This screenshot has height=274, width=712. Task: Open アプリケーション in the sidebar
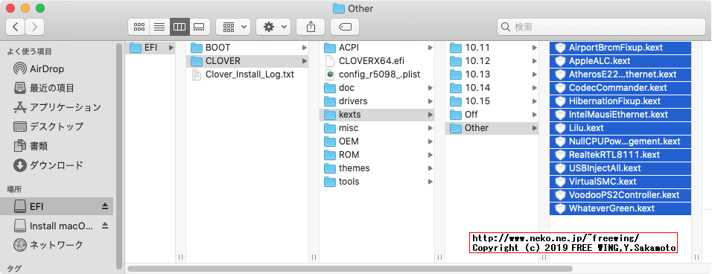pos(57,107)
